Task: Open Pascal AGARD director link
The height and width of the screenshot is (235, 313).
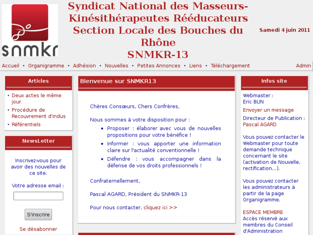Action: tap(260, 125)
